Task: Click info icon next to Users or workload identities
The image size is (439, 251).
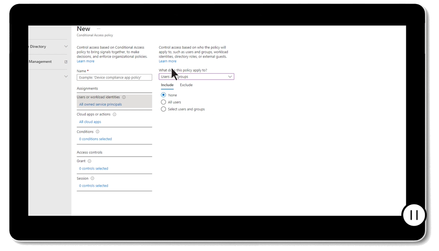Action: click(124, 97)
